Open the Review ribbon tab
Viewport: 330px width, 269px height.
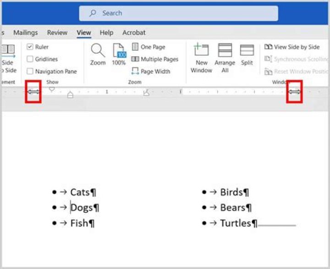pyautogui.click(x=57, y=32)
